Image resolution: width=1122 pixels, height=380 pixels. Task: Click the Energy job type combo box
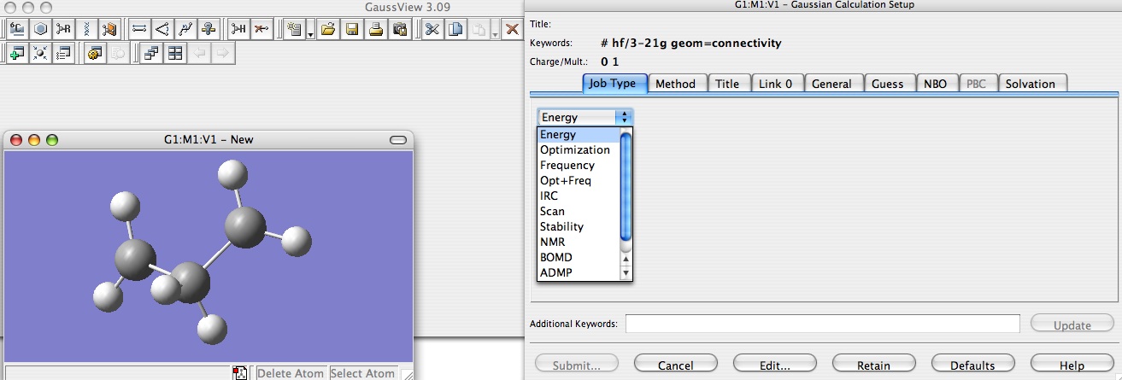pos(585,117)
